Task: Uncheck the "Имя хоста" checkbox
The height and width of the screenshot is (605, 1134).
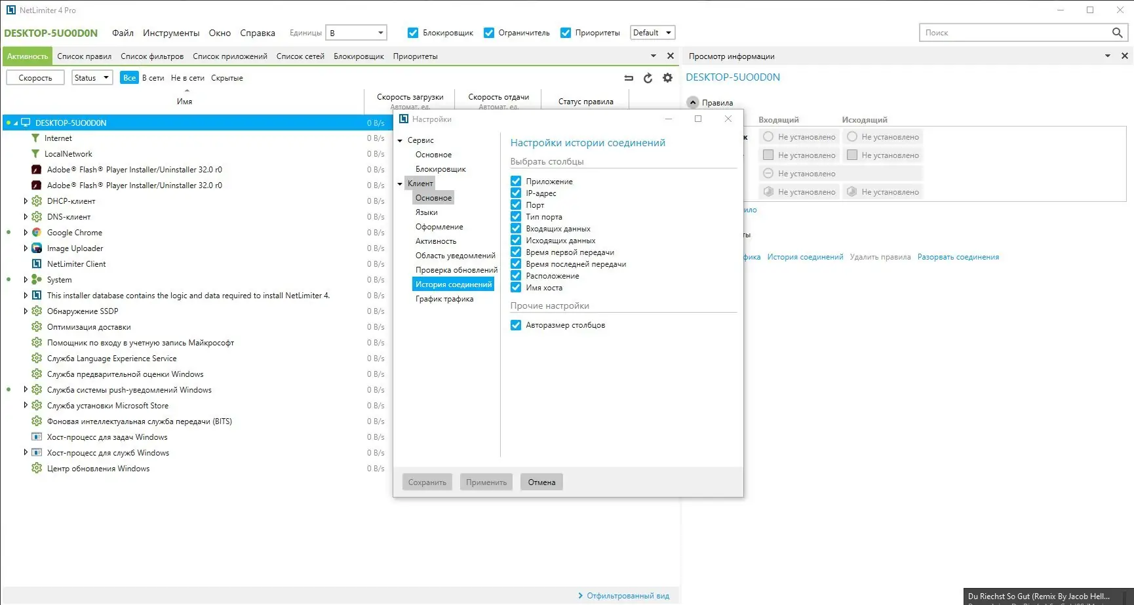Action: point(516,287)
